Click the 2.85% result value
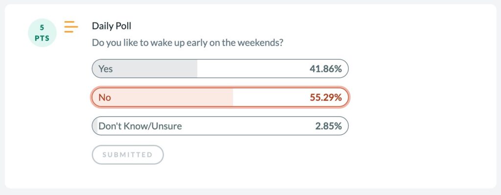Image resolution: width=501 pixels, height=195 pixels. coord(328,126)
